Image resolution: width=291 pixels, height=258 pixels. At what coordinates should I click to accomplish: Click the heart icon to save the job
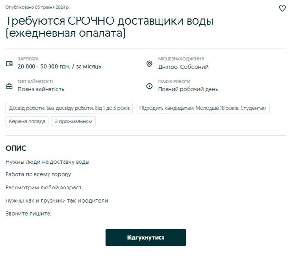pyautogui.click(x=283, y=8)
